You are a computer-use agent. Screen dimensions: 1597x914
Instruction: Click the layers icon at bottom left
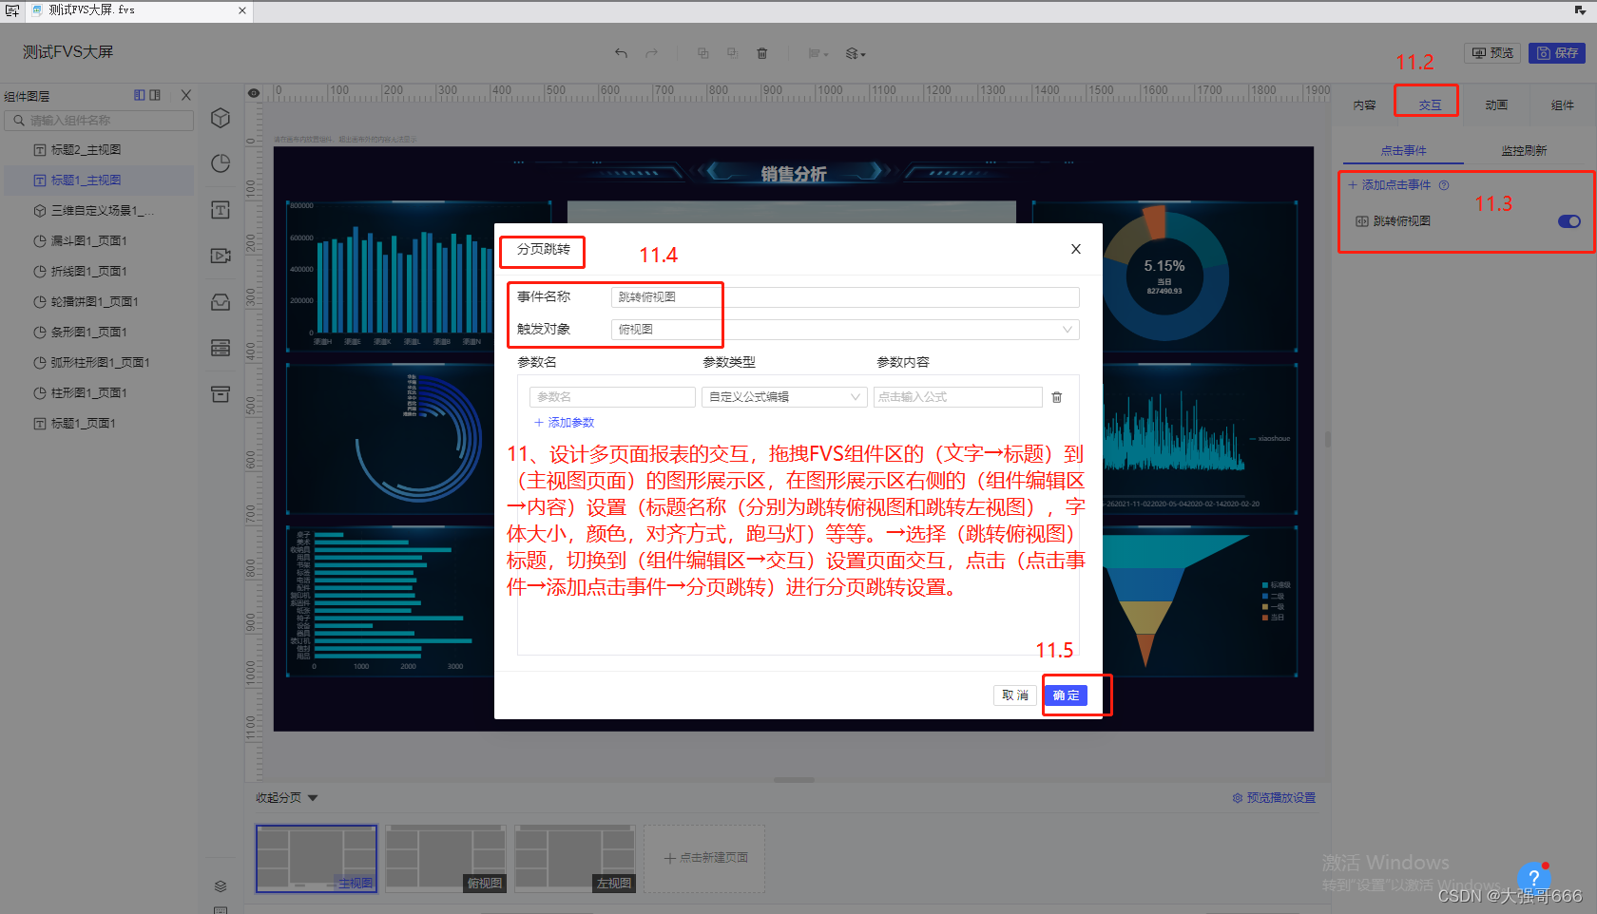click(x=221, y=885)
